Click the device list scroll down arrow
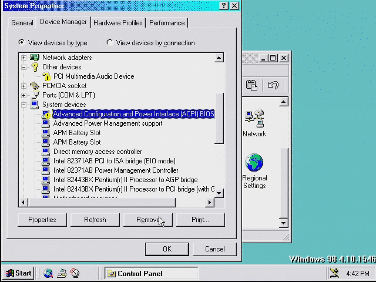The image size is (376, 282). 219,193
